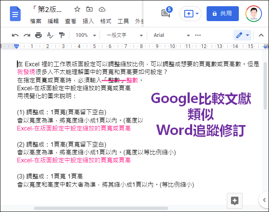Open the Arial font dropdown
Image resolution: width=269 pixels, height=212 pixels.
[171, 35]
